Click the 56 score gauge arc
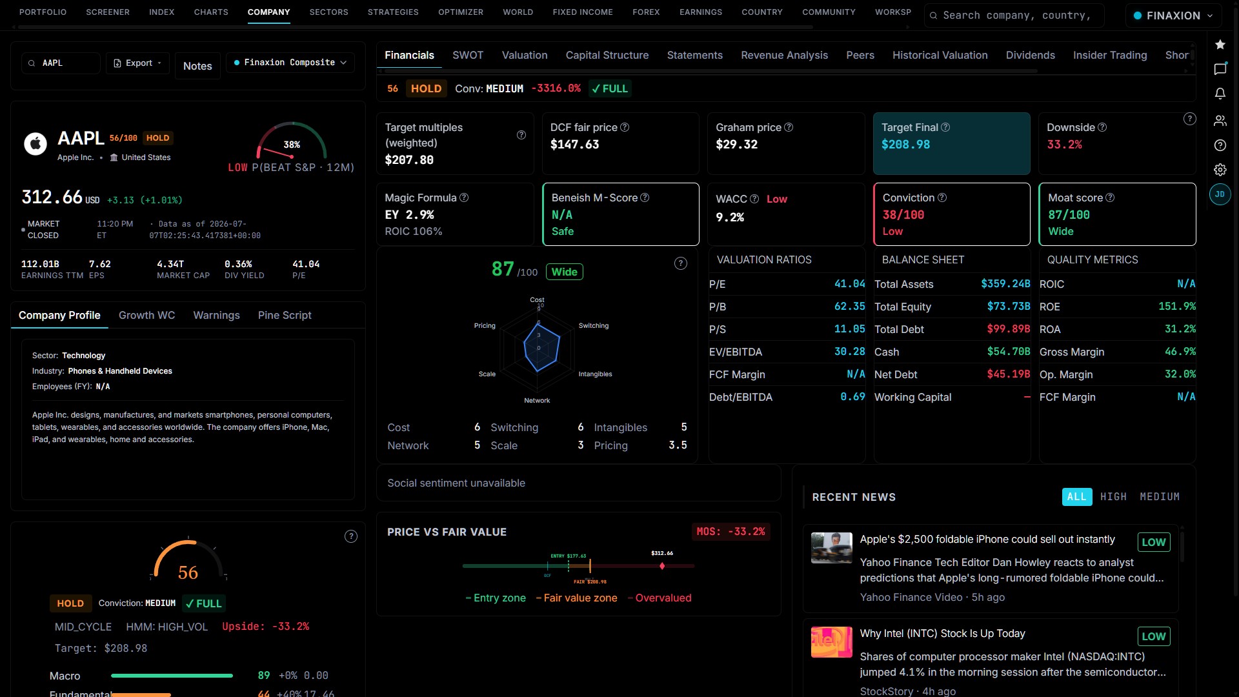The width and height of the screenshot is (1239, 697). tap(188, 558)
